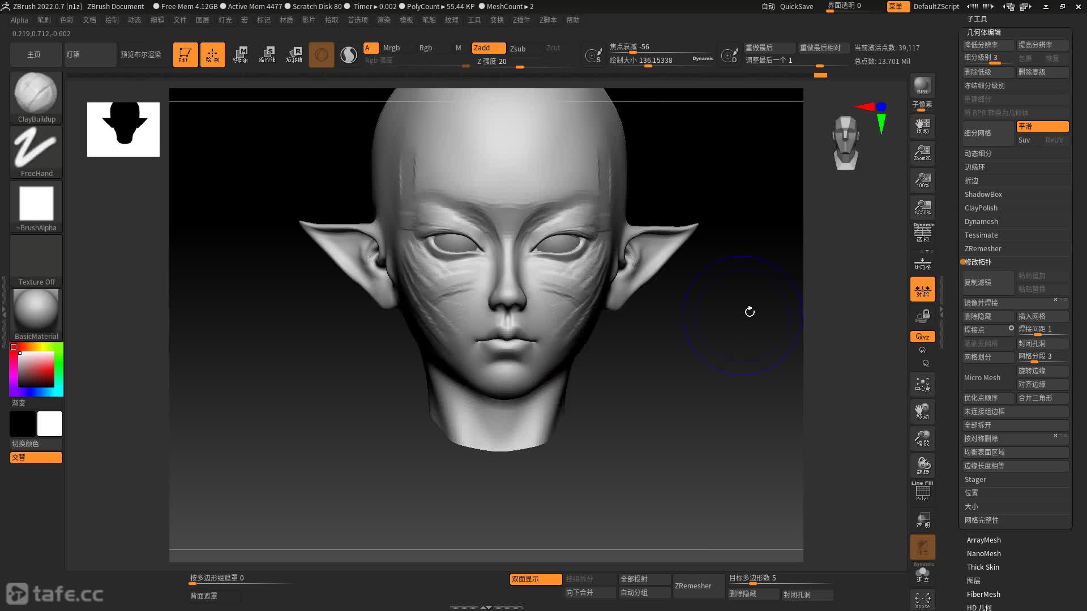Viewport: 1087px width, 611px height.
Task: Expand the ZRemesher section in the geometry panel
Action: 983,248
